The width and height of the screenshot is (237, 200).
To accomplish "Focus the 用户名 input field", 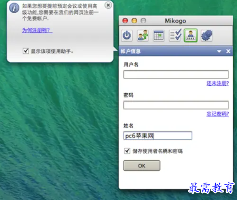I will coord(176,74).
